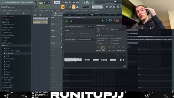Click the orange piano keyboard icon

(63, 7)
